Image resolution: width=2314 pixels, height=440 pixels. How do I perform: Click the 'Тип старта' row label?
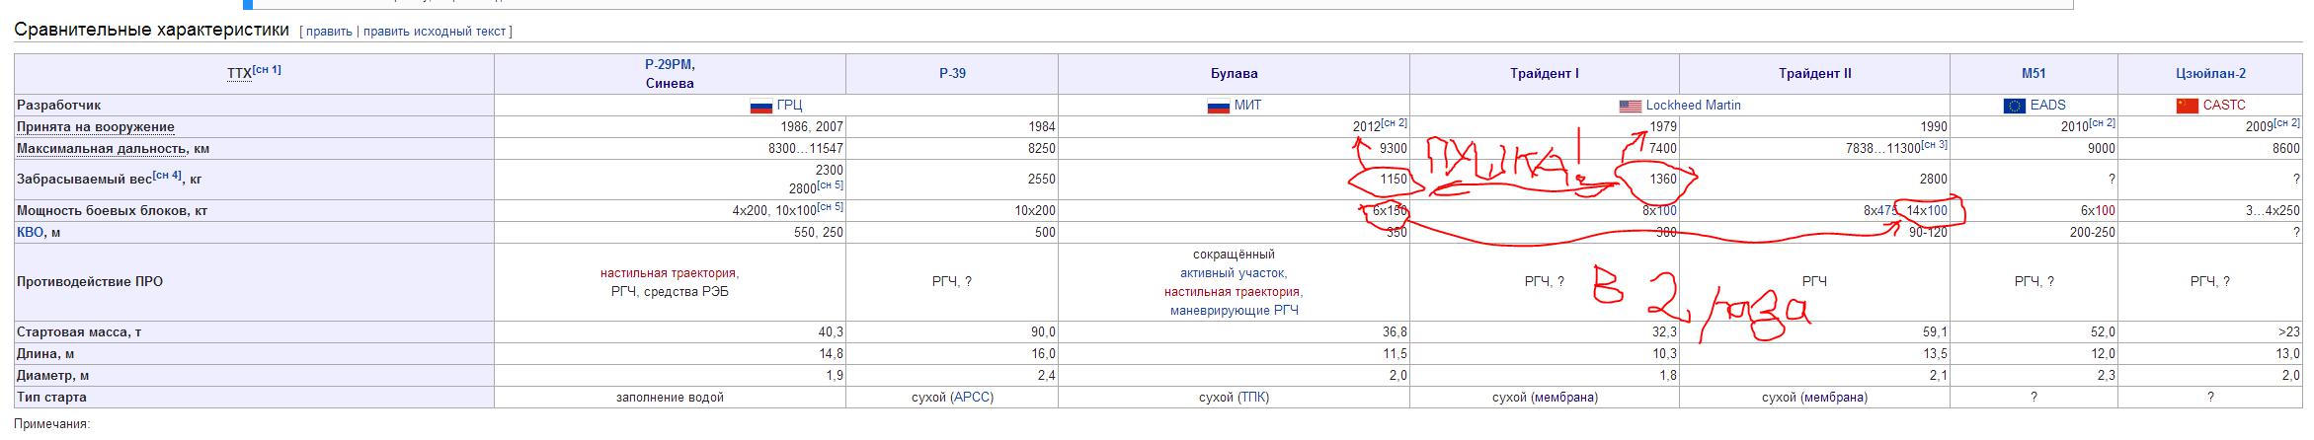[x=51, y=398]
